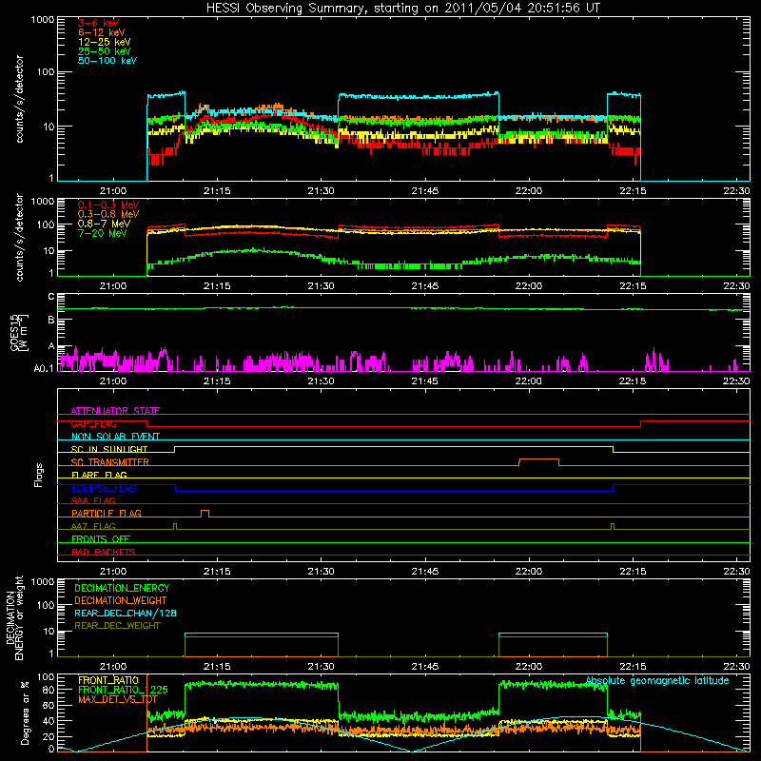Image resolution: width=761 pixels, height=761 pixels.
Task: Click the 21:45 tick under the GOES plot
Action: coord(424,381)
